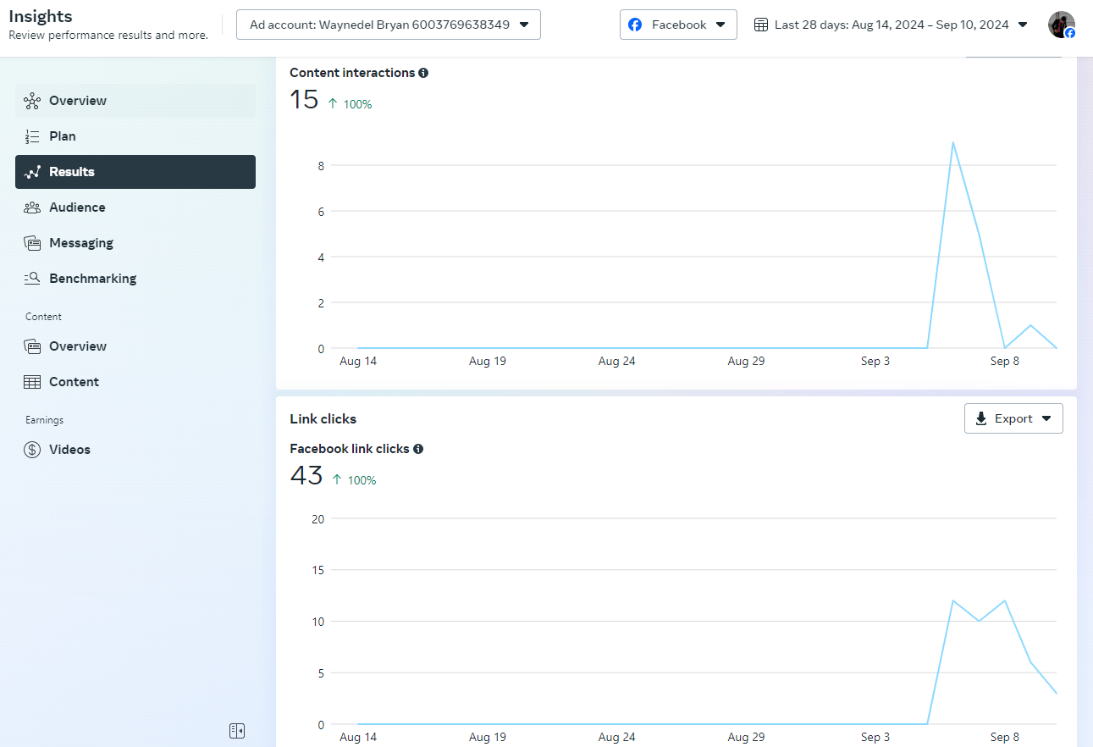Click the Results line-chart icon
The height and width of the screenshot is (747, 1093).
click(x=32, y=172)
